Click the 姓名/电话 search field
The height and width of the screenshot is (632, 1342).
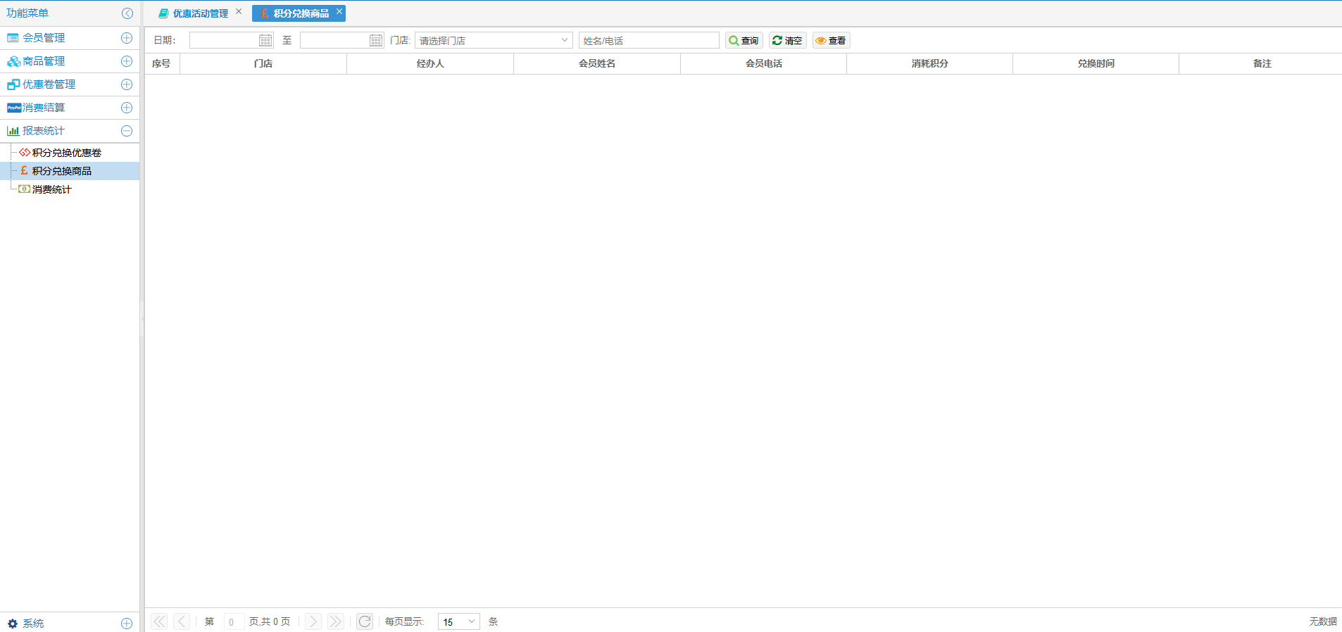648,40
